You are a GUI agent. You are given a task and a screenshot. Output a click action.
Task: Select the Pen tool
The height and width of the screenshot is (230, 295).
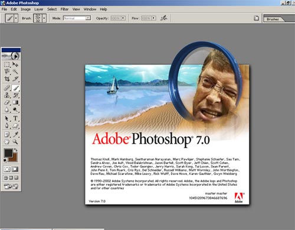[x=7, y=126]
